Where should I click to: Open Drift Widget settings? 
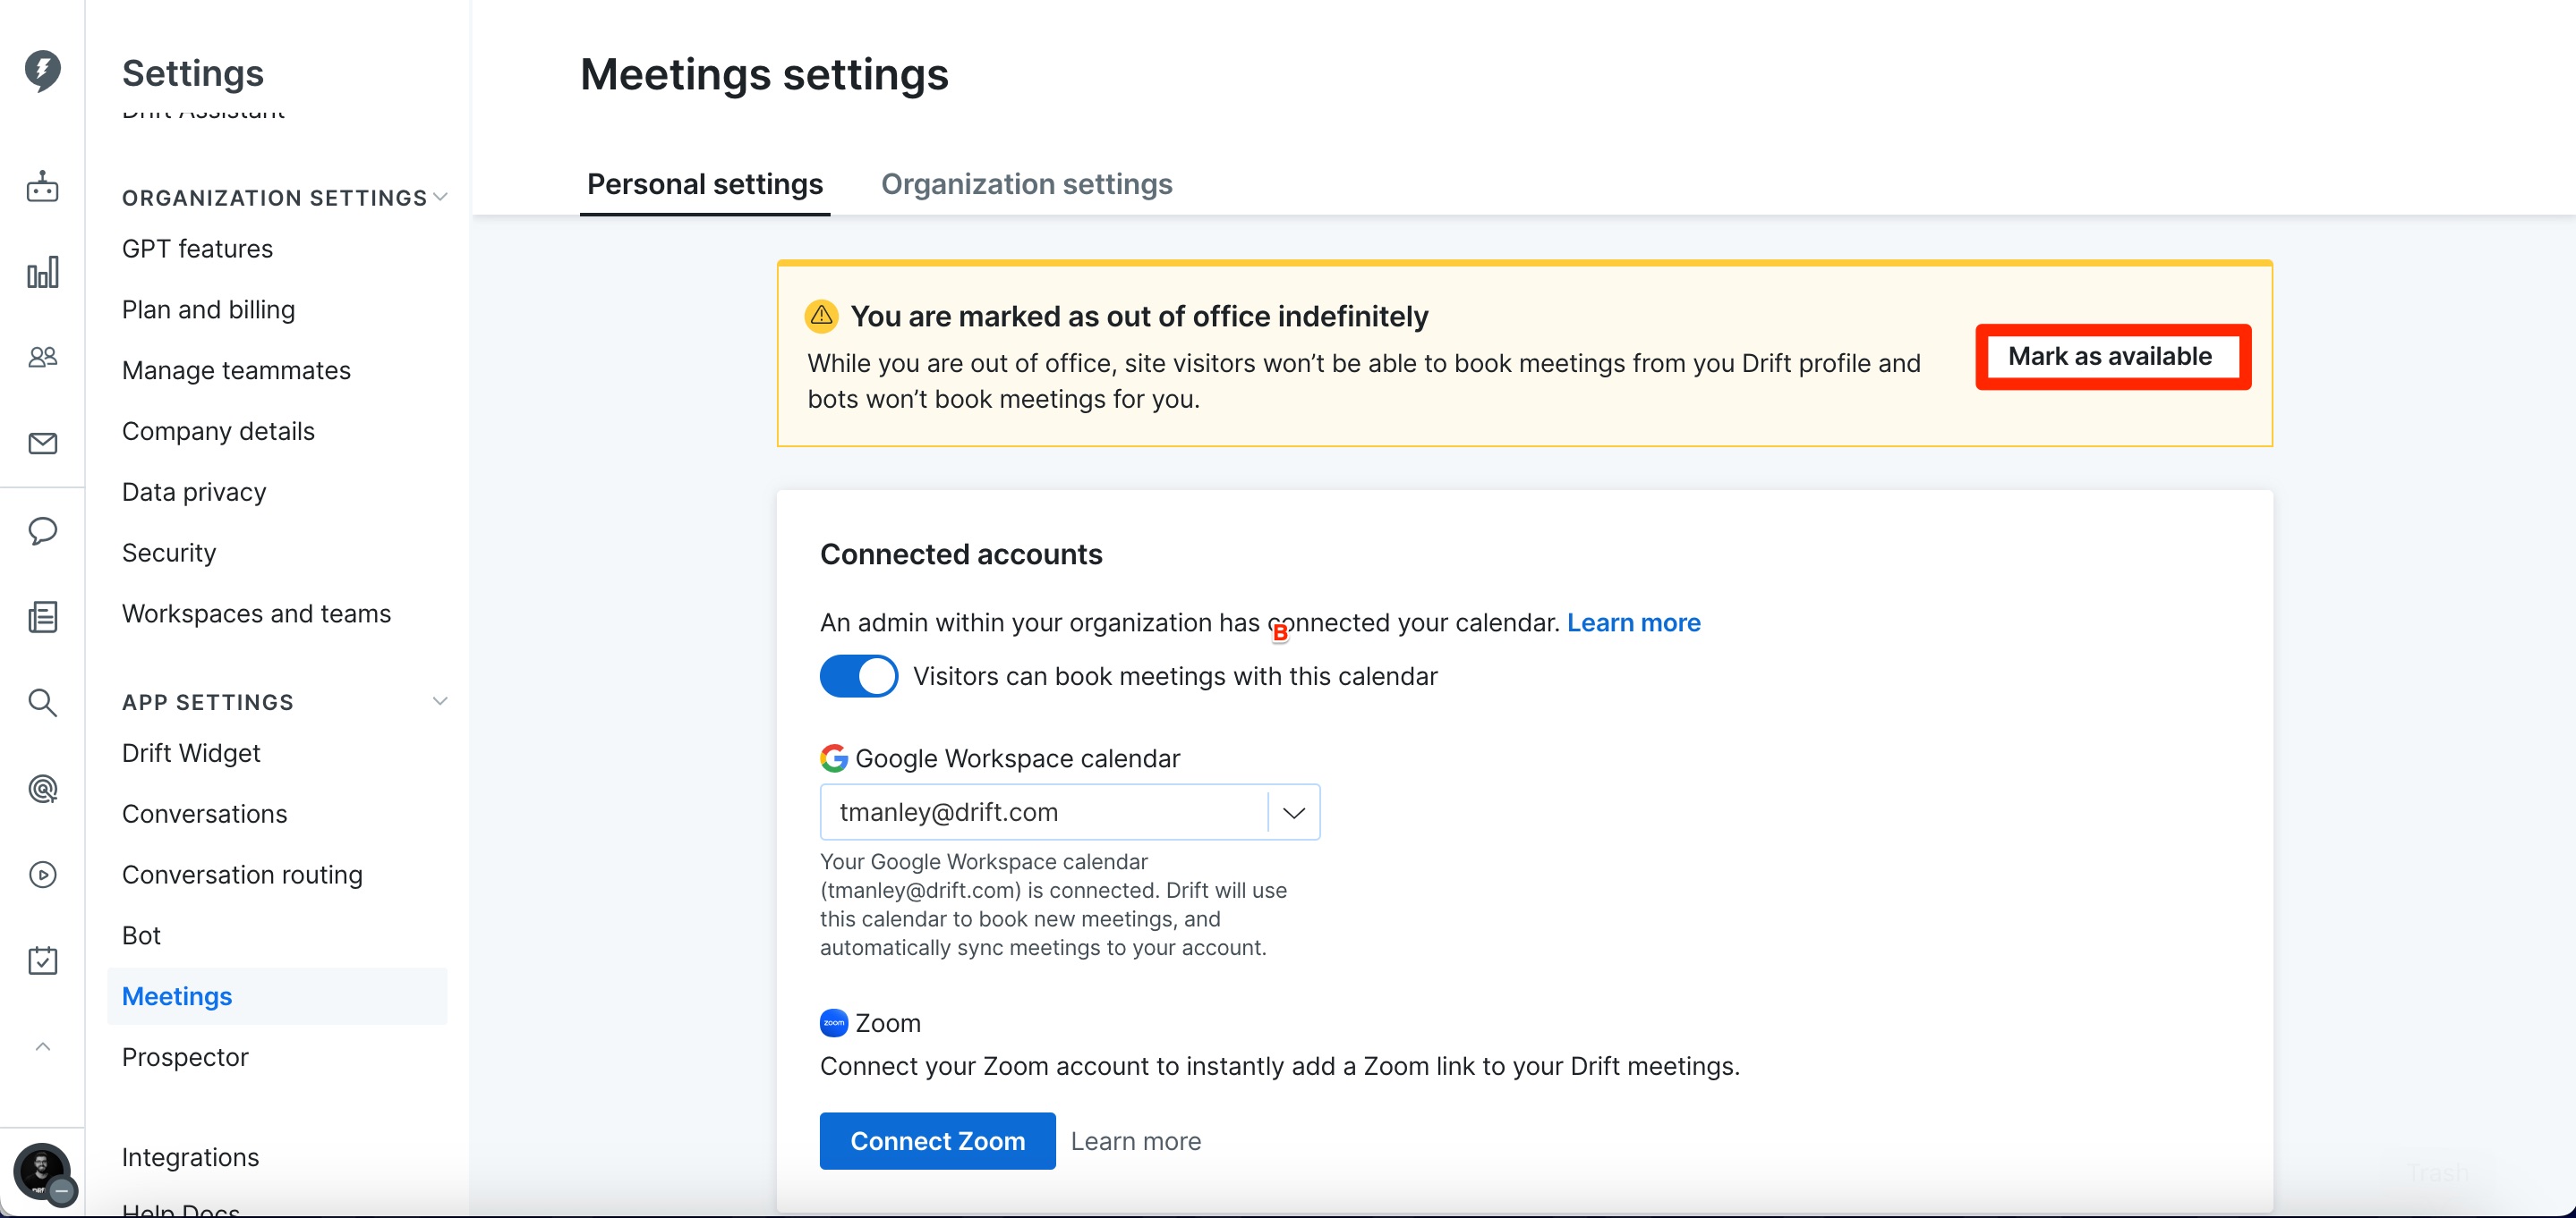coord(191,752)
